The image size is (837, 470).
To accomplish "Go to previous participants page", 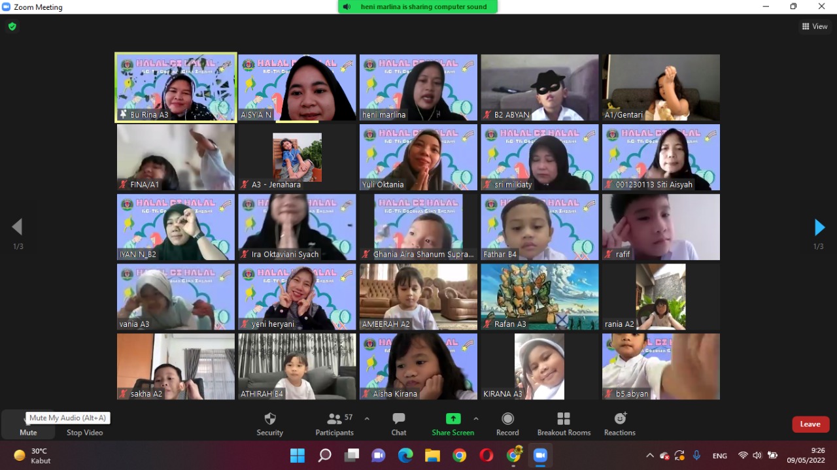I will tap(18, 227).
